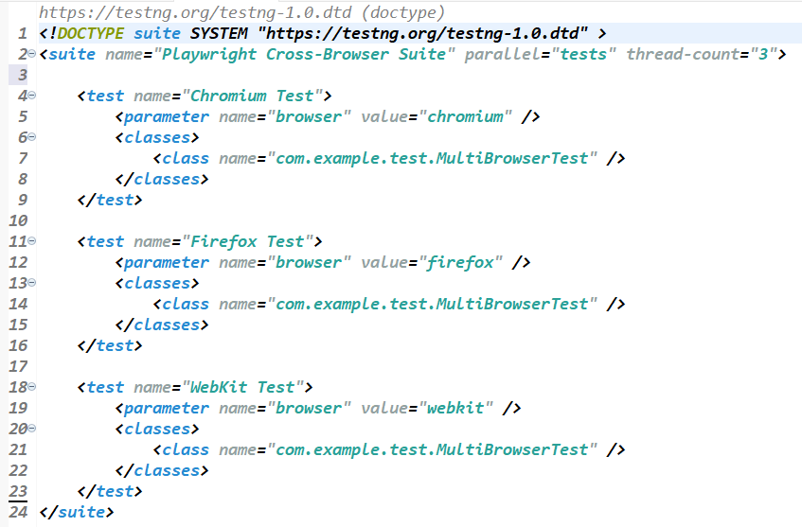Screen dimensions: 802x527
Task: Click the class name on line 7
Action: 432,158
